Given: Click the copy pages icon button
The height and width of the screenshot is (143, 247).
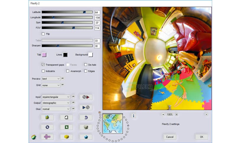Looking at the screenshot, I should 66,117.
